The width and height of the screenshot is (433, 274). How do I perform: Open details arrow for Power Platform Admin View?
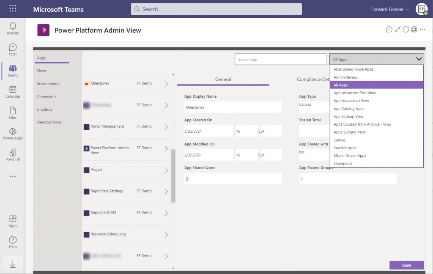[166, 148]
